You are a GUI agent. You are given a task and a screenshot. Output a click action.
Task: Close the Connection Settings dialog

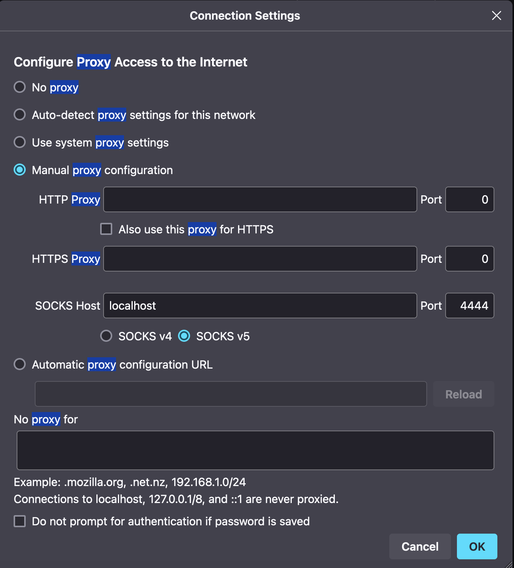tap(496, 15)
